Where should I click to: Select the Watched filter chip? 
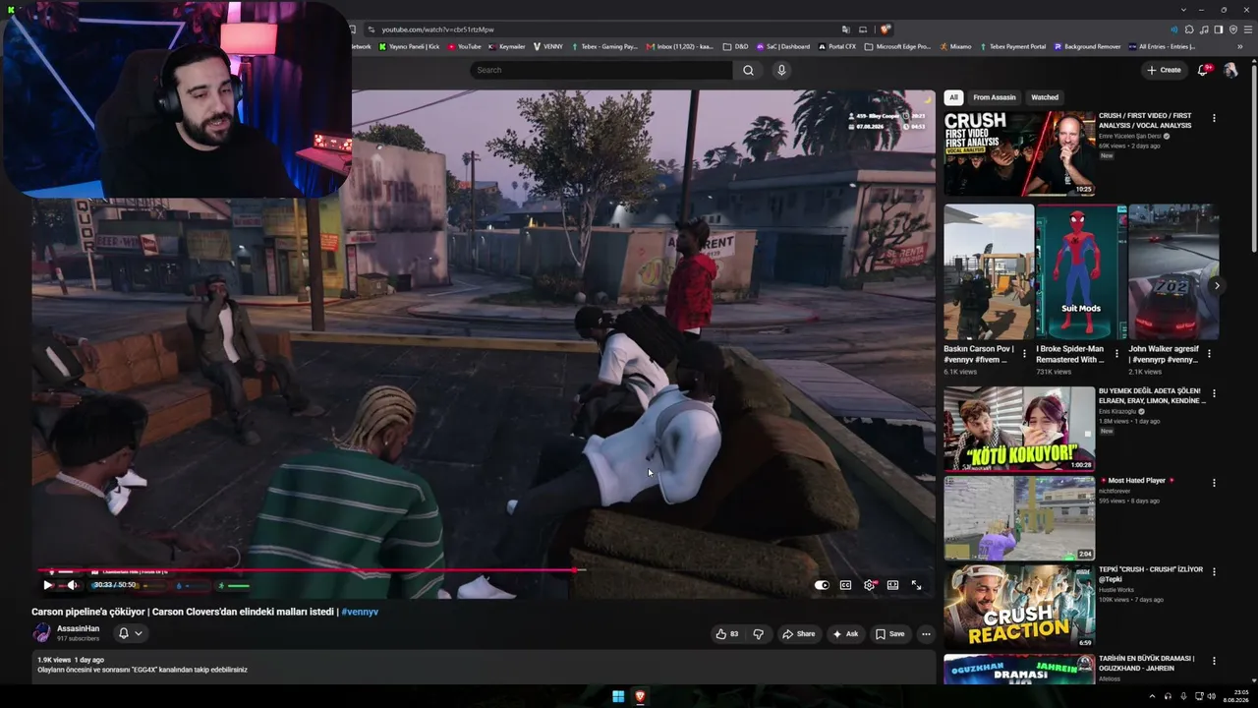(1045, 97)
